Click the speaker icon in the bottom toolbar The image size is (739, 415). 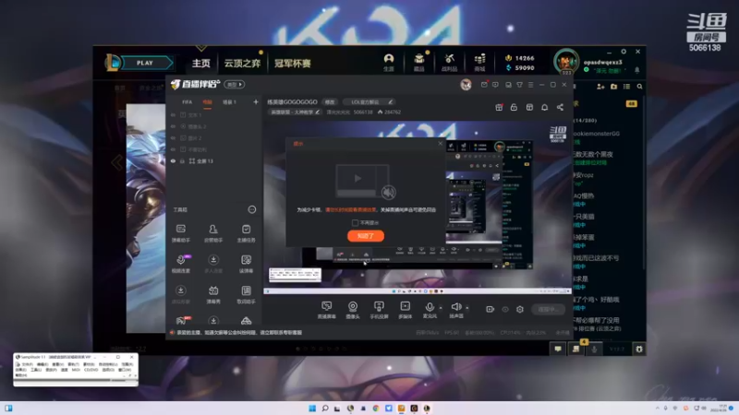(455, 307)
